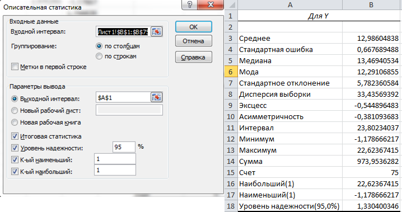
Task: Click the Среднее label cell
Action: [290, 39]
